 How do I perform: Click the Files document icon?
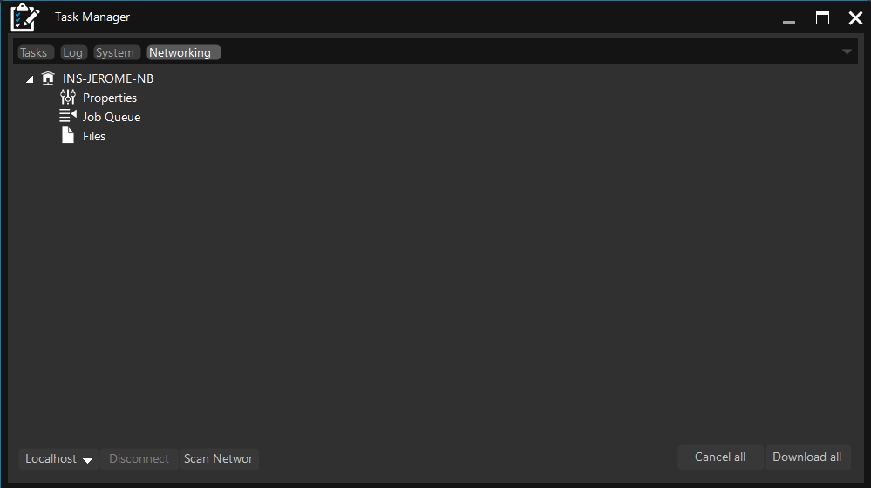coord(68,136)
